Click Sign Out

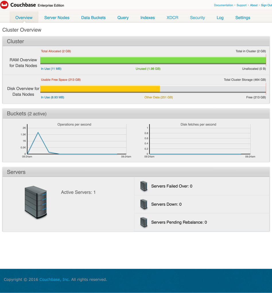[x=266, y=5]
